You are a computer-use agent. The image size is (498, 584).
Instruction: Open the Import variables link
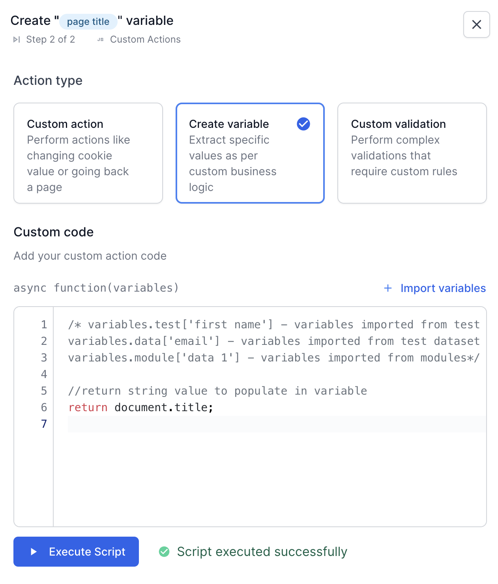[443, 288]
